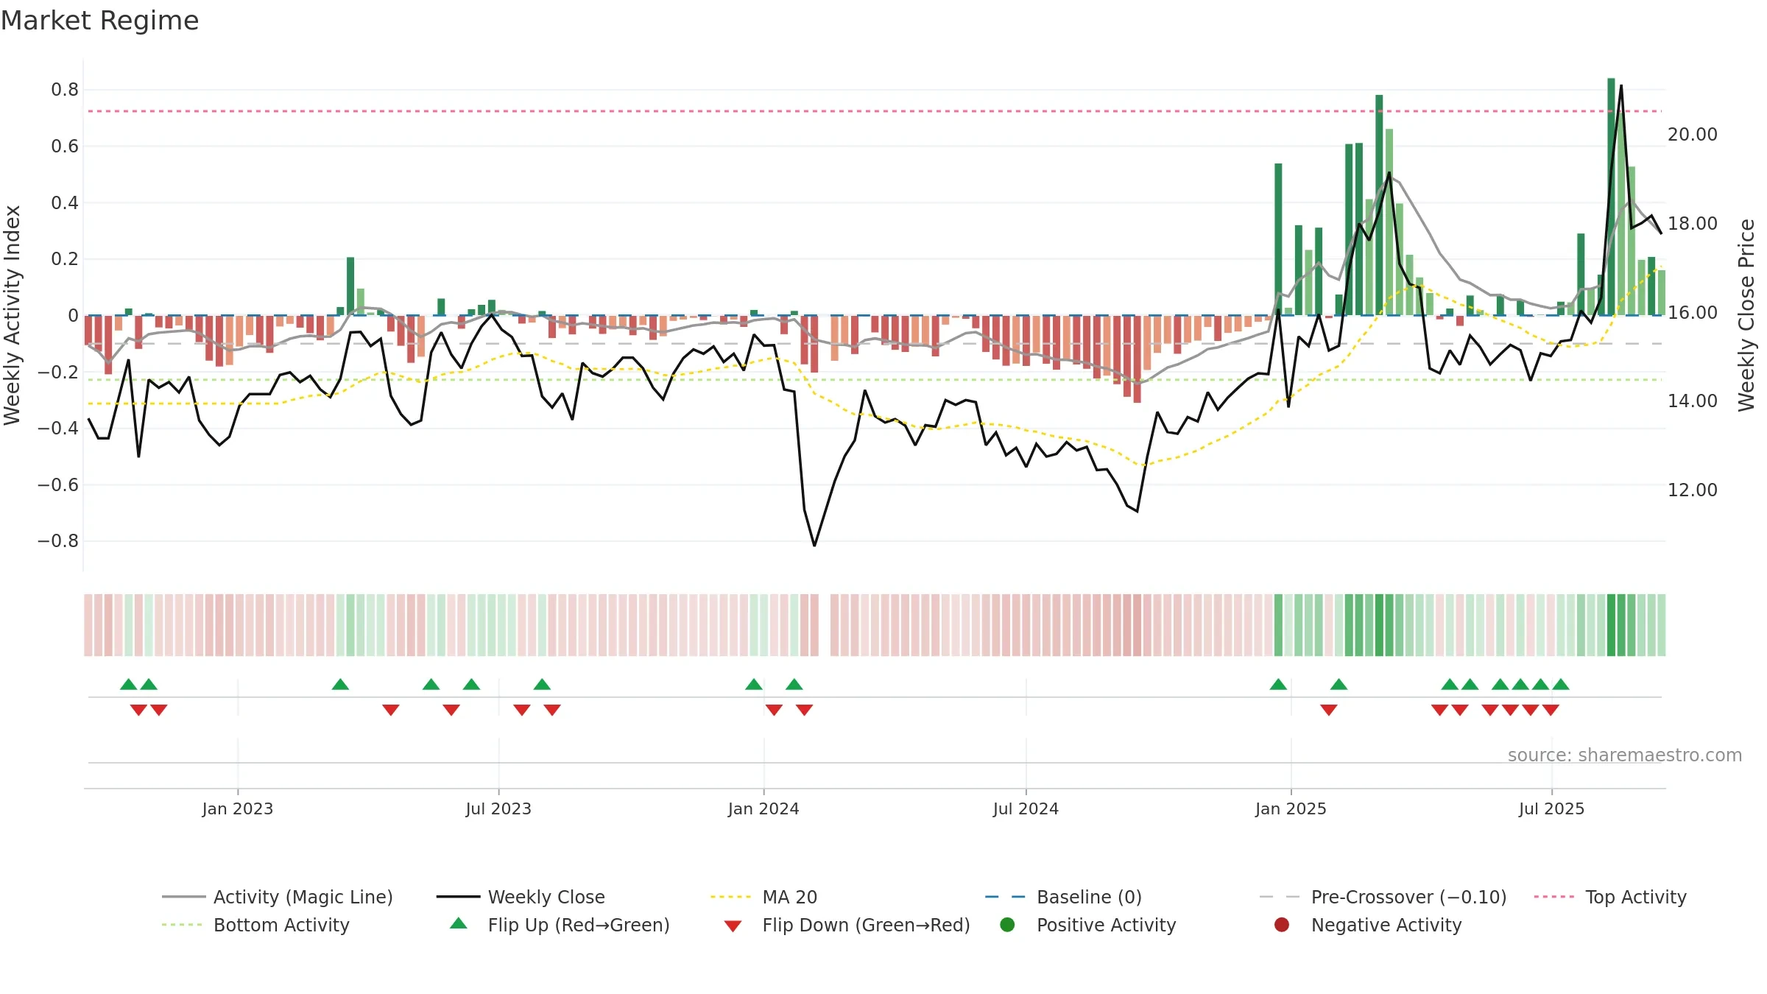Screen dimensions: 1767x994
Task: Click the 20.00 price axis tick label
Action: point(1693,135)
